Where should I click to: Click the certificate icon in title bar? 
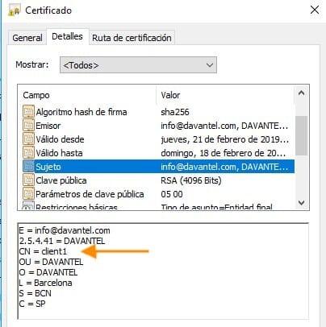click(14, 10)
